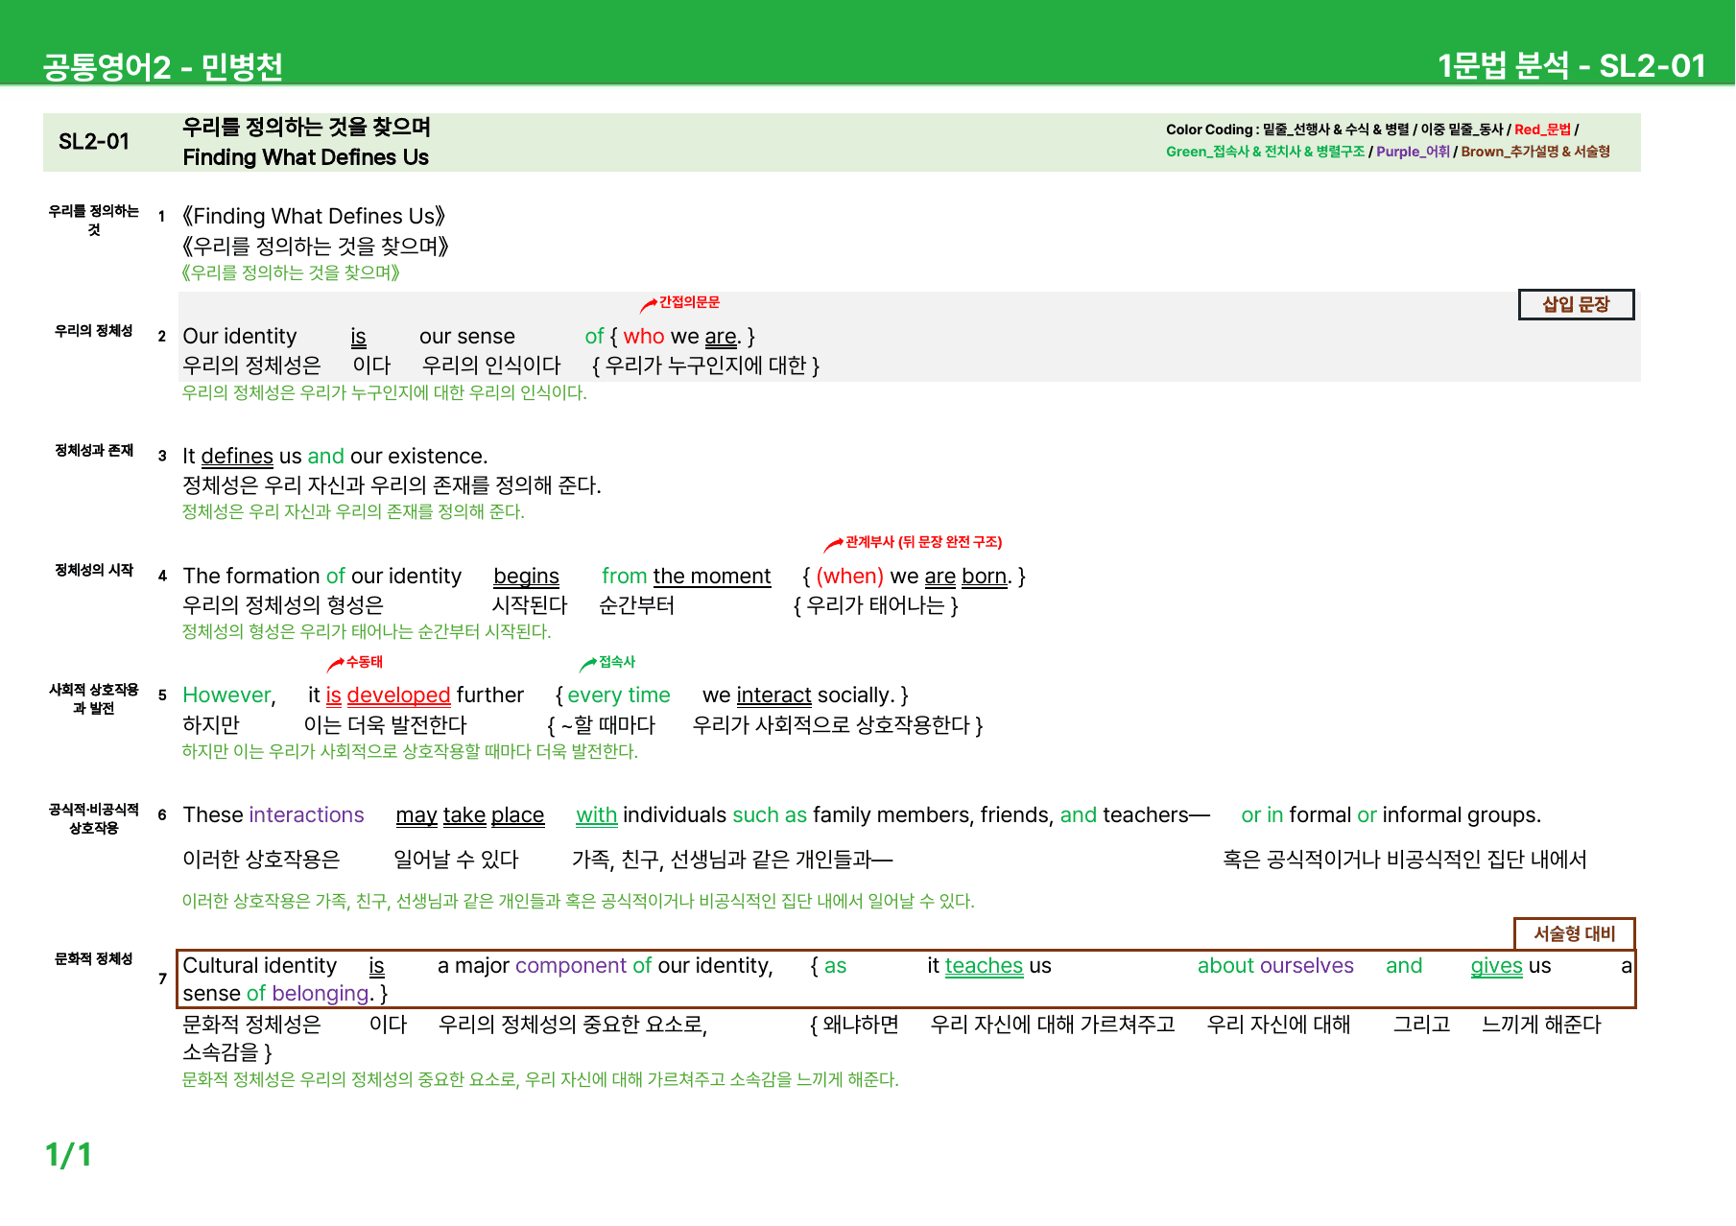Click the 'Red_문법' legend entry
1736x1226 pixels.
pyautogui.click(x=1542, y=130)
